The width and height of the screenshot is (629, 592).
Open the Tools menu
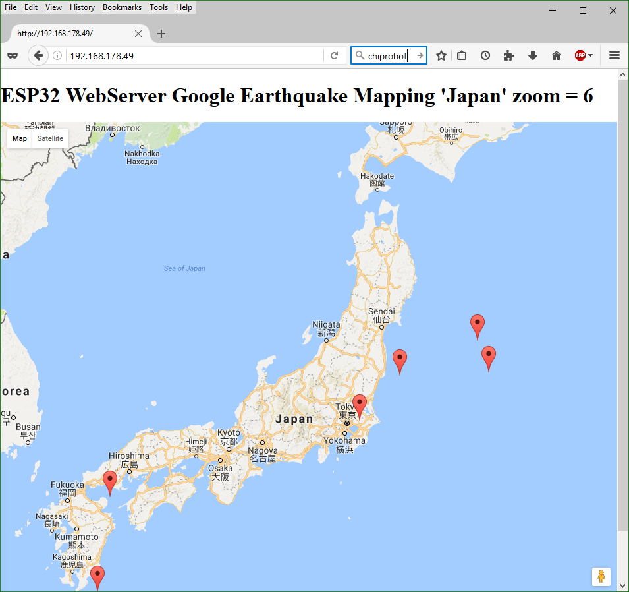[159, 7]
